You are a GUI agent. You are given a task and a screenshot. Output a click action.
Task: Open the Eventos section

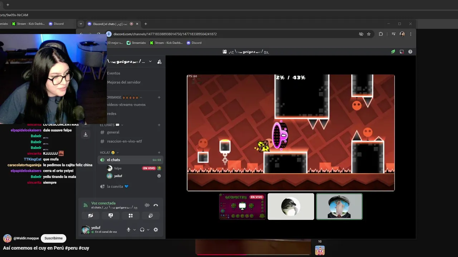click(113, 73)
